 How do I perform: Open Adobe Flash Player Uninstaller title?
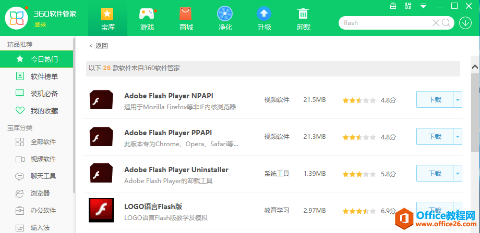(x=176, y=170)
